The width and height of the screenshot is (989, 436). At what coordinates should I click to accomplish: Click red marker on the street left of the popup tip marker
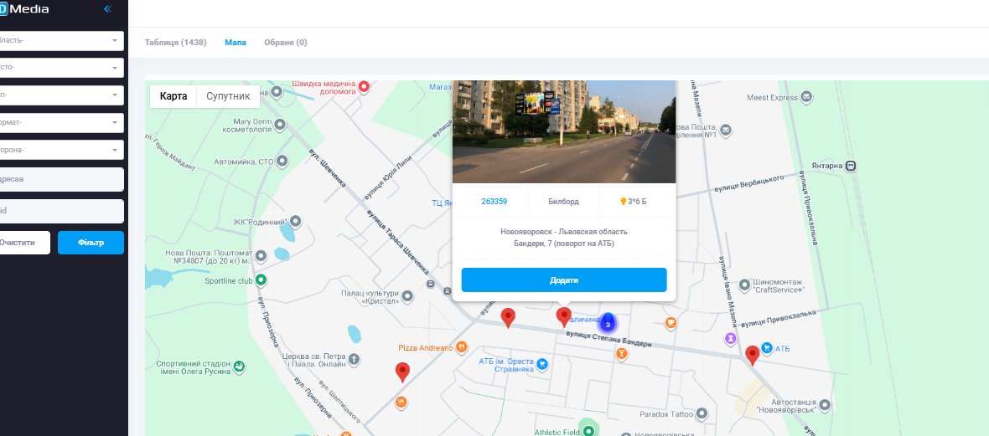508,318
